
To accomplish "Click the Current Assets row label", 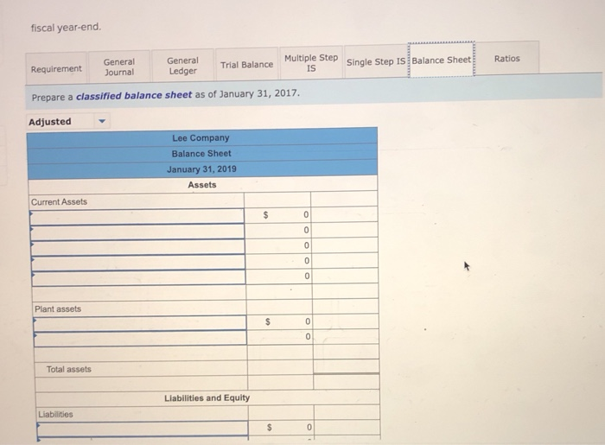I will coord(59,201).
